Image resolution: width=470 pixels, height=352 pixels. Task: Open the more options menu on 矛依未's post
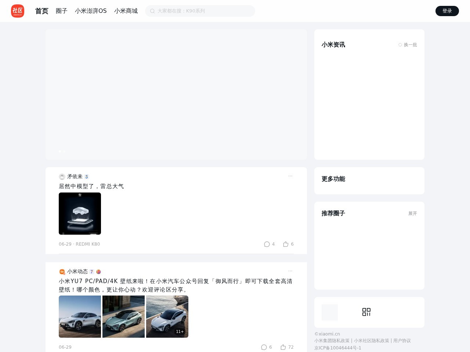click(x=290, y=176)
